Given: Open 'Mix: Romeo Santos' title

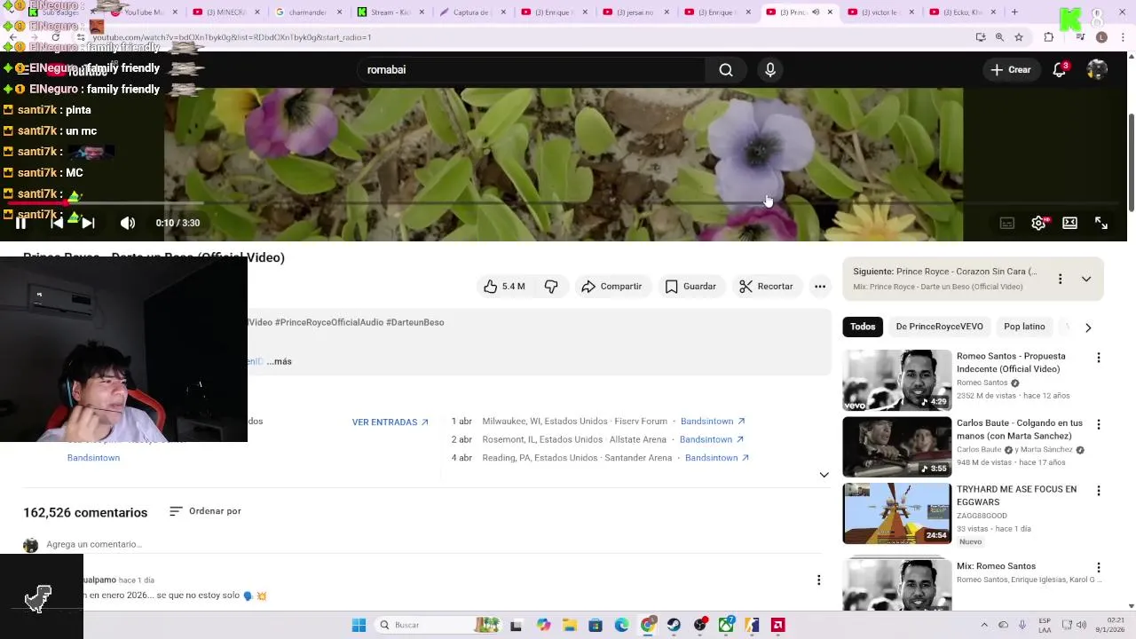Looking at the screenshot, I should tap(996, 566).
